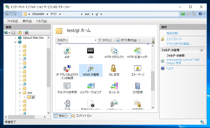Click www.ipentec.com on *:443 browse link

click(x=183, y=61)
